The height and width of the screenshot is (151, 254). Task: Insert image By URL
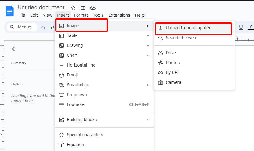tap(173, 73)
